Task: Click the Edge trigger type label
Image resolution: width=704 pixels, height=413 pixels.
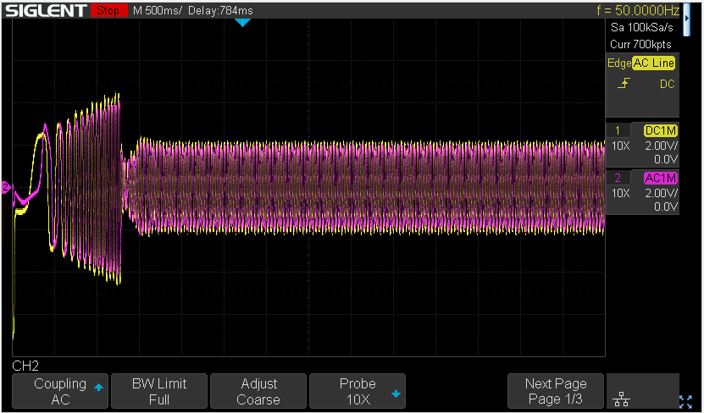Action: pyautogui.click(x=619, y=63)
